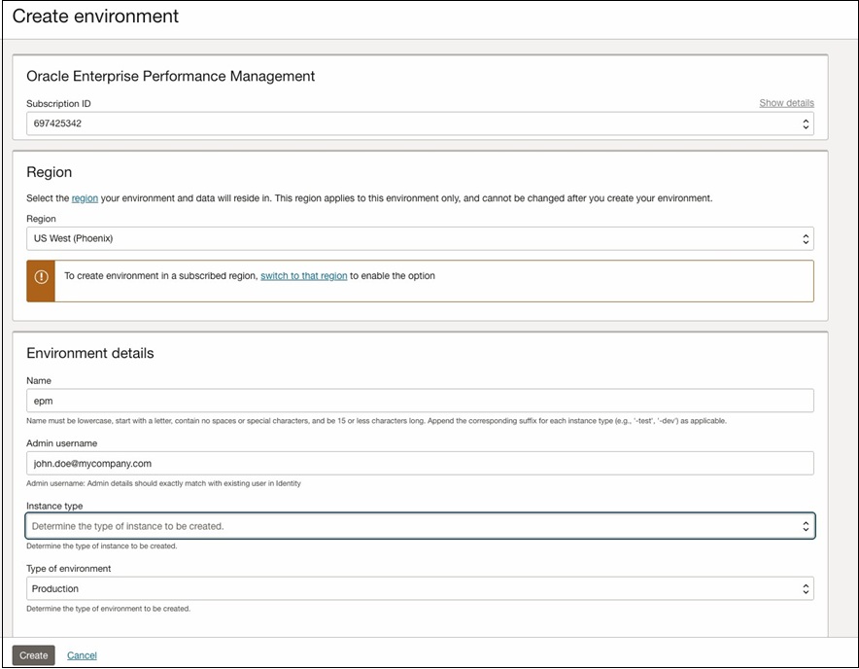Image resolution: width=859 pixels, height=669 pixels.
Task: Click the Environment details section heading
Action: coord(89,353)
